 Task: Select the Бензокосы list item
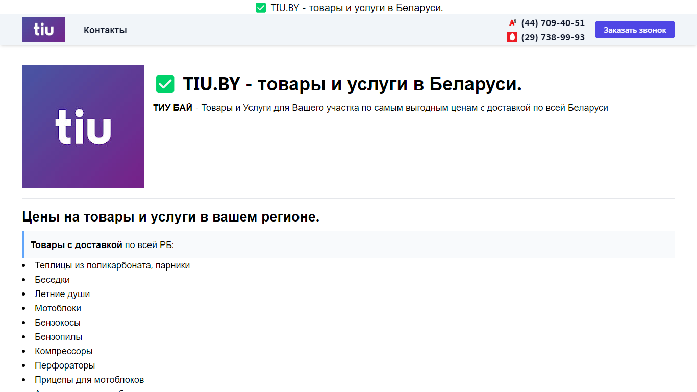click(x=58, y=323)
